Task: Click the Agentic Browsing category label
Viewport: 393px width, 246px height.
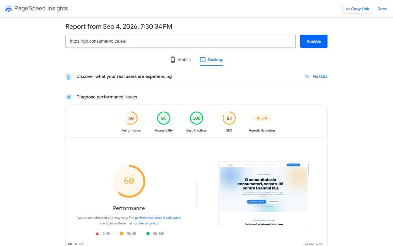Action: (262, 131)
